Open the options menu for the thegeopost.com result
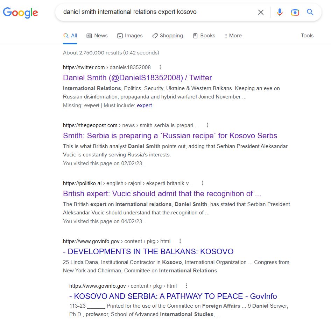The height and width of the screenshot is (323, 331). tap(207, 125)
